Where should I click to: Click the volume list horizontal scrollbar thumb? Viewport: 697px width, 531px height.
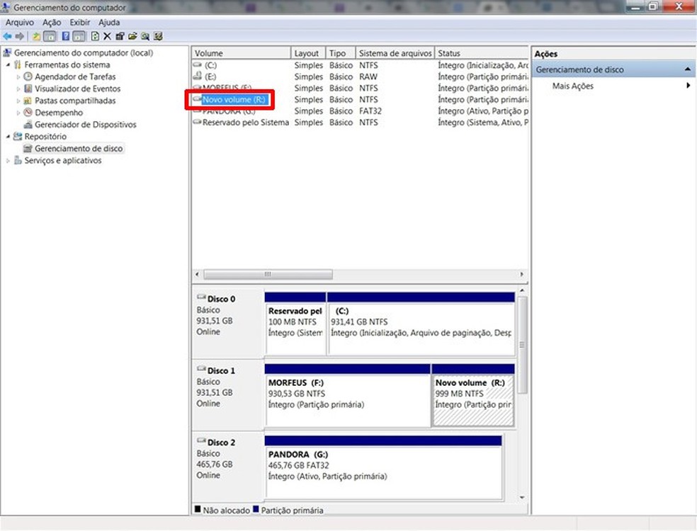coord(268,274)
